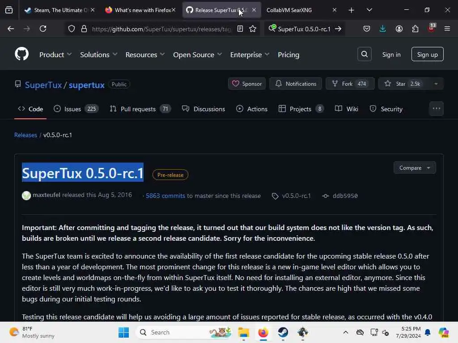Click the Sign in link

pos(391,54)
